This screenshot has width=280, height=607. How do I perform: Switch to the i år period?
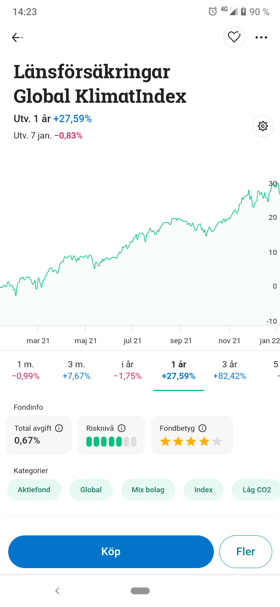pyautogui.click(x=128, y=370)
